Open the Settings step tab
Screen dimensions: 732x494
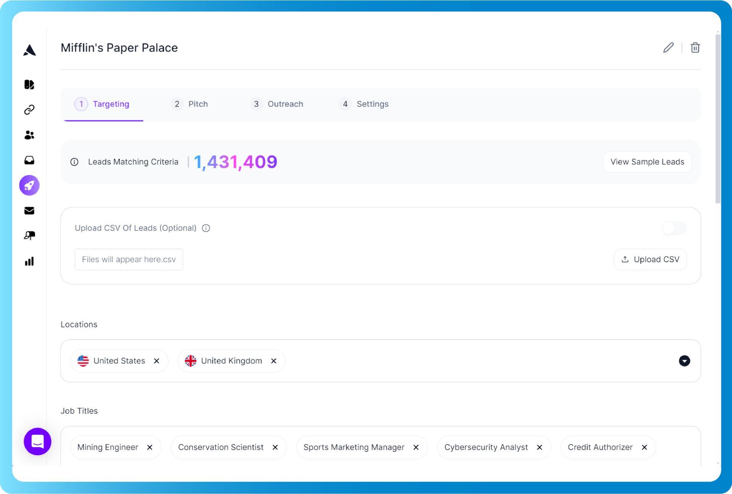click(364, 104)
